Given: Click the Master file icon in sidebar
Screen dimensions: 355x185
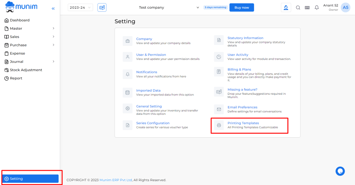Looking at the screenshot, I should tap(7, 29).
